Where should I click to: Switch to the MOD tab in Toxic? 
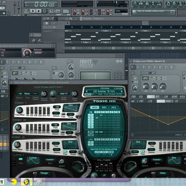click(x=94, y=107)
